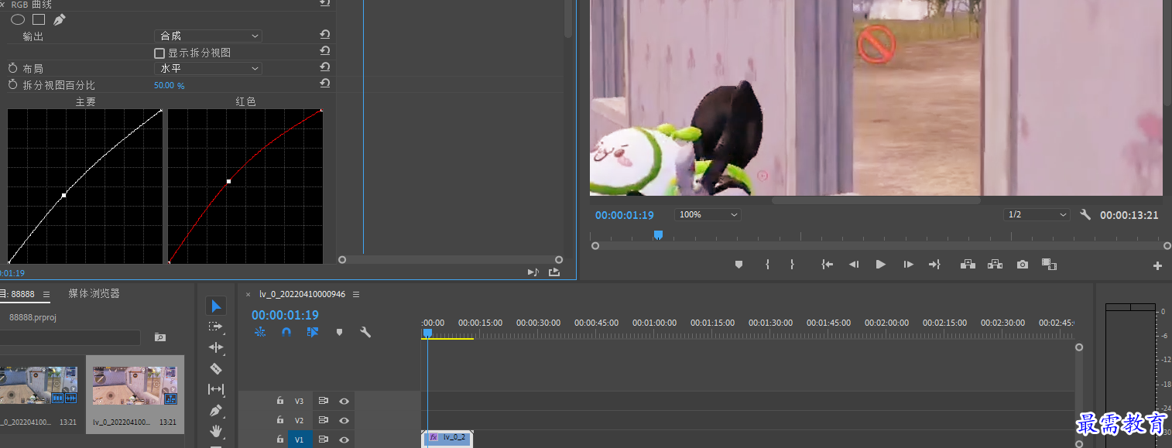Select the pen mask tool in RGB curves
The height and width of the screenshot is (448, 1172).
[x=60, y=19]
